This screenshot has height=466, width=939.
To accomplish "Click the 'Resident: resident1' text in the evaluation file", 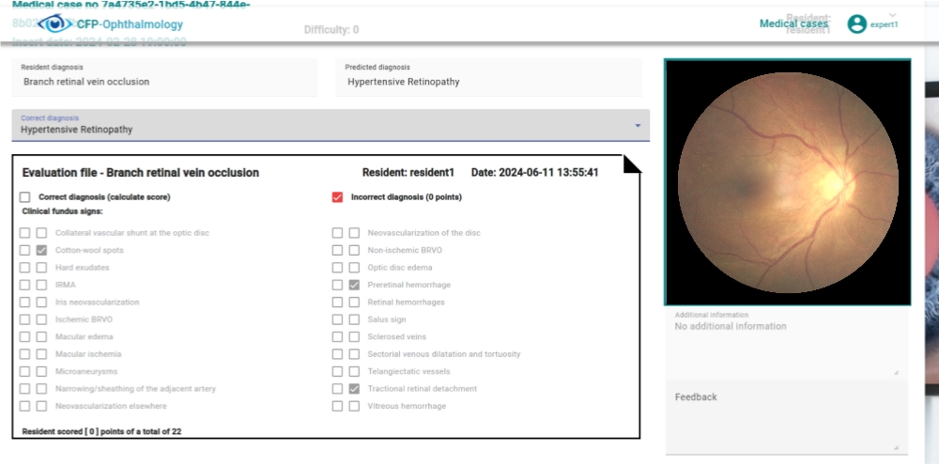I will (408, 173).
